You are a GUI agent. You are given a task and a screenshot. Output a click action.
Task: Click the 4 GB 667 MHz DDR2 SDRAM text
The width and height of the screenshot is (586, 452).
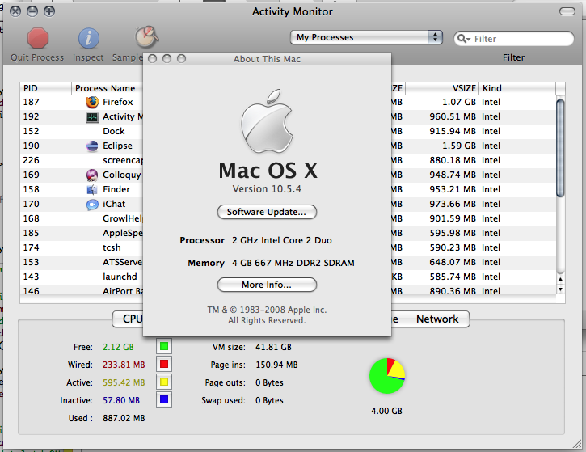click(x=293, y=263)
